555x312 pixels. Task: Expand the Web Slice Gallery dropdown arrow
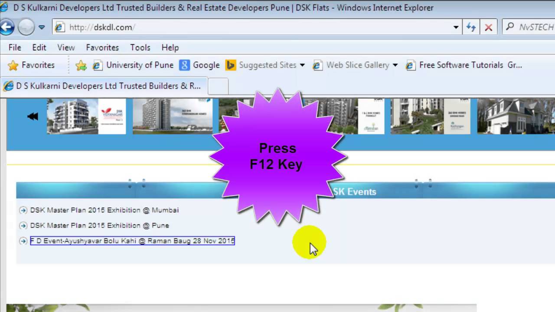click(x=395, y=65)
